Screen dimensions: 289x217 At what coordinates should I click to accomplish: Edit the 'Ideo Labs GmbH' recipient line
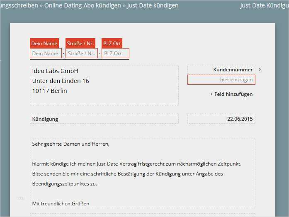tap(55, 71)
